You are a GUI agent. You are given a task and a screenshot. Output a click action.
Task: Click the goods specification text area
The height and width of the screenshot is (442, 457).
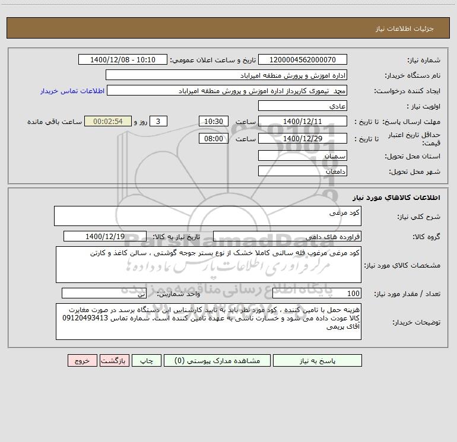(x=208, y=265)
